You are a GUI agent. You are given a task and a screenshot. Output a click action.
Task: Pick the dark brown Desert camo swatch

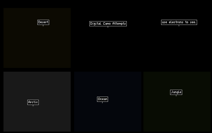click(x=37, y=38)
